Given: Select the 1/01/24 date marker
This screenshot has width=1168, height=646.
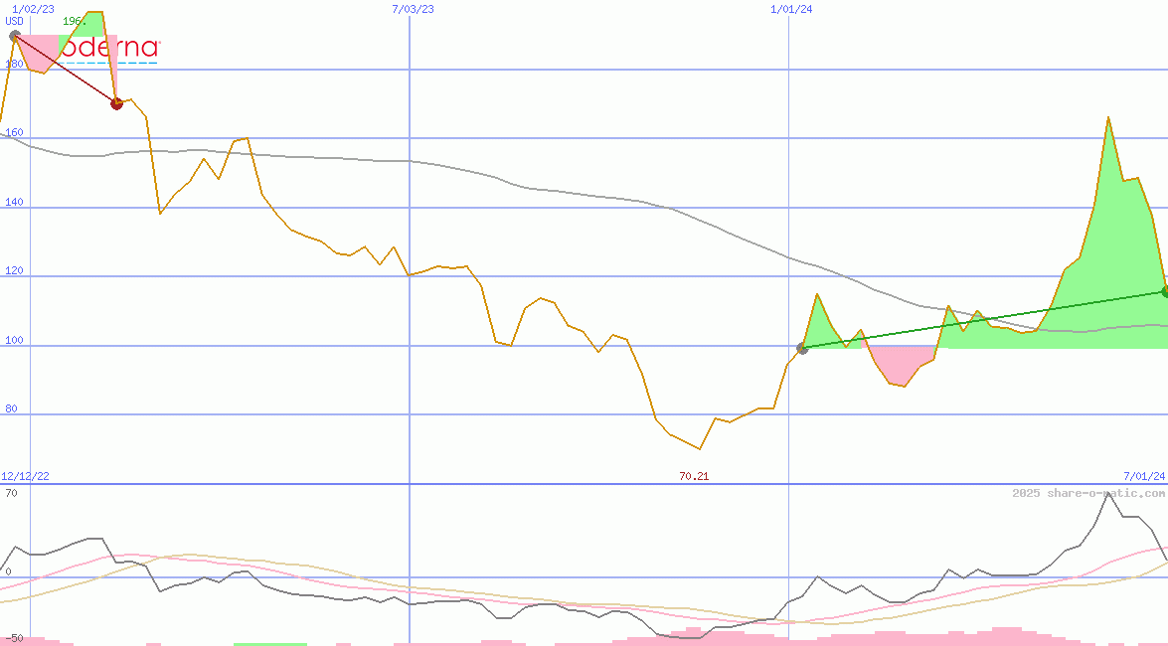Looking at the screenshot, I should click(791, 9).
